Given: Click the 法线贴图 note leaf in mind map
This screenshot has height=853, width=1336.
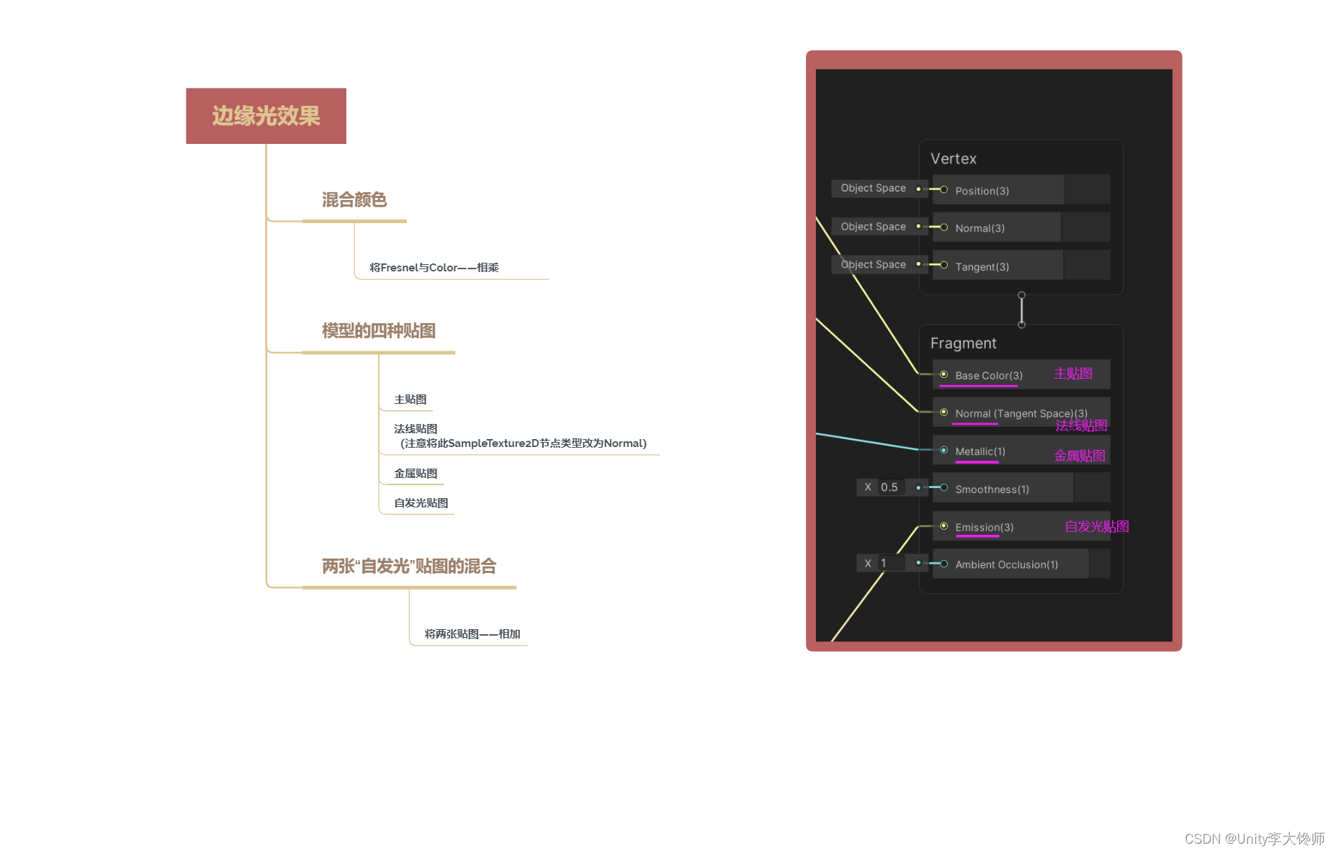Looking at the screenshot, I should [520, 436].
